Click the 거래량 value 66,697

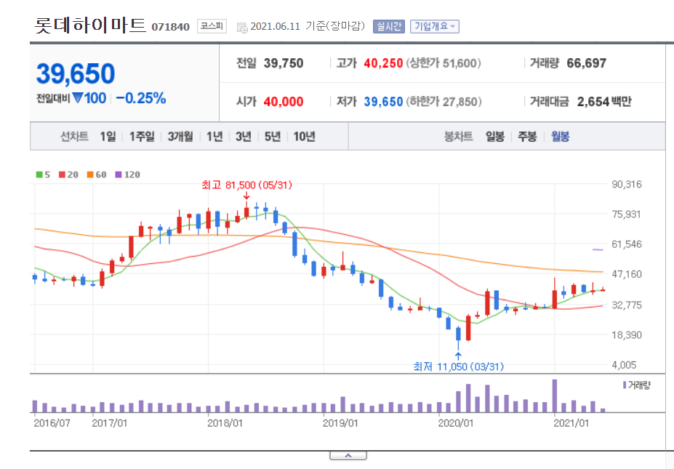586,63
